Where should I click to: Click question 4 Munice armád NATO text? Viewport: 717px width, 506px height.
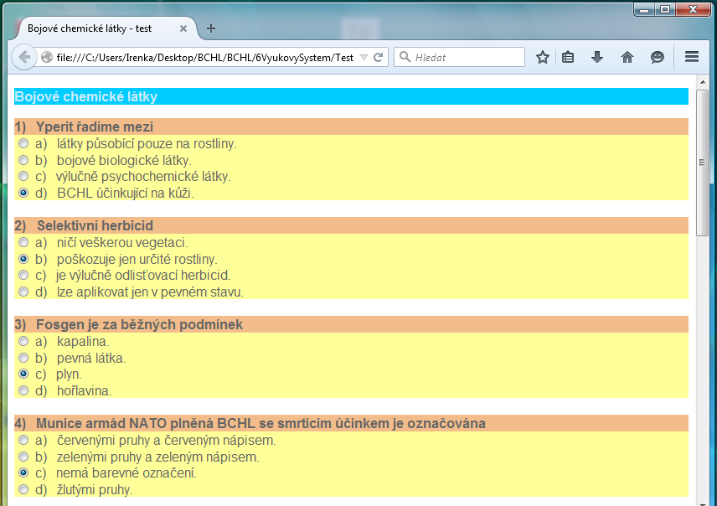tap(250, 423)
